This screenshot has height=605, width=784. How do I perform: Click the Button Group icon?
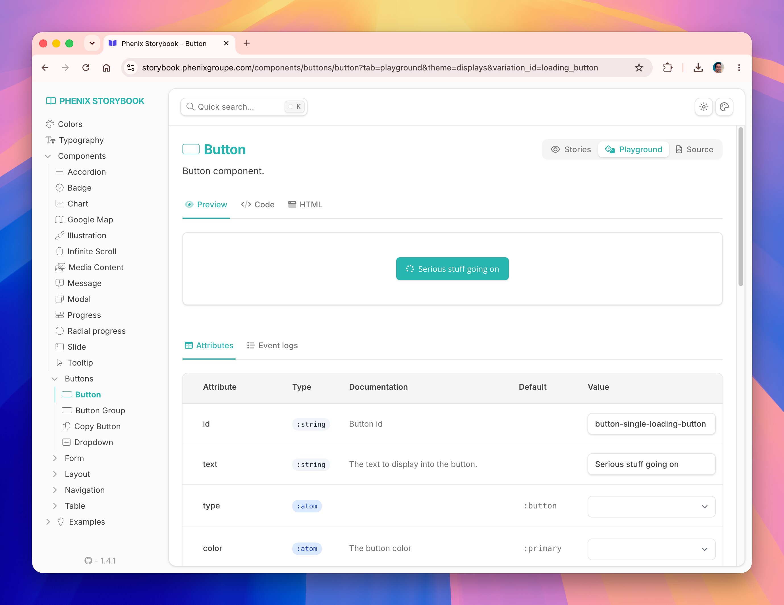click(x=67, y=410)
